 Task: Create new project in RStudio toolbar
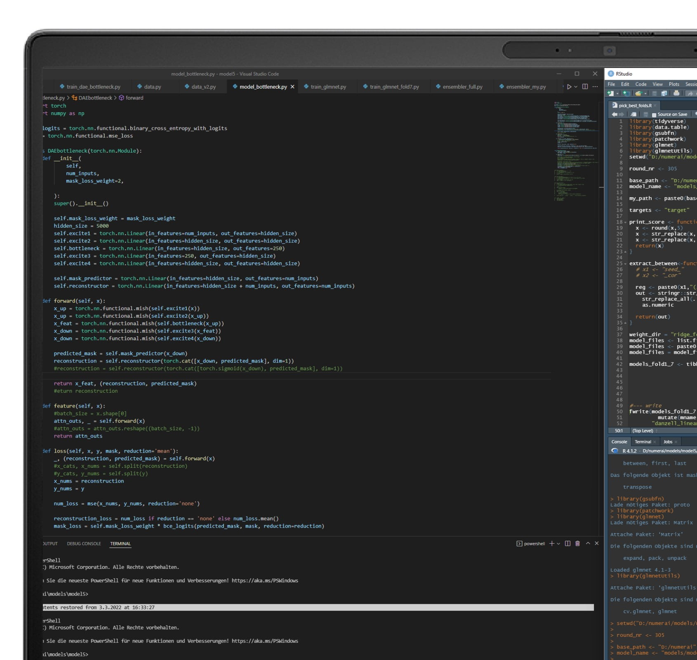pos(626,94)
